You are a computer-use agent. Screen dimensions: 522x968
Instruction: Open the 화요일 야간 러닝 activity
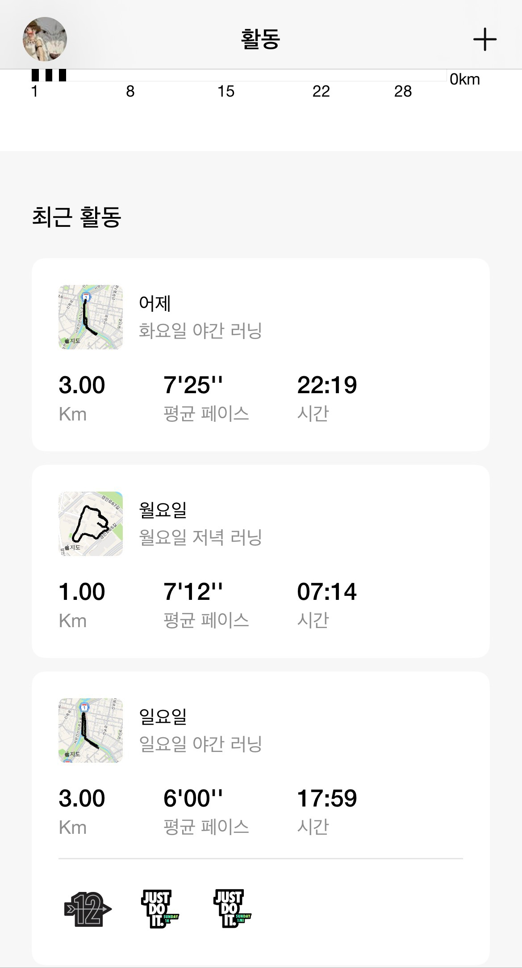coord(200,331)
